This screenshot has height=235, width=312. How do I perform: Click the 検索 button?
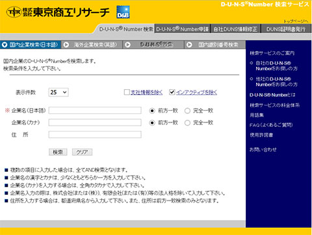[58, 152]
